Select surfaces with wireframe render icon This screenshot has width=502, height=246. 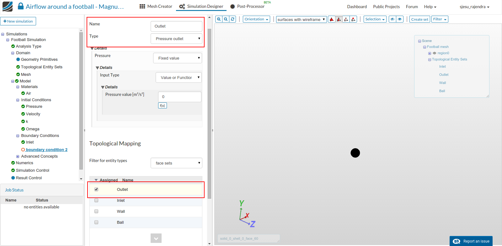[339, 19]
